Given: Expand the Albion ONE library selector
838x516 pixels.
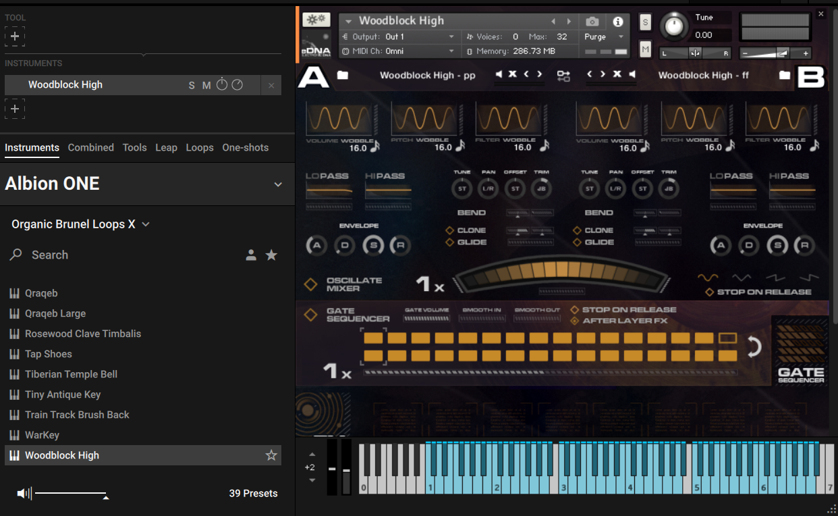Looking at the screenshot, I should (278, 184).
